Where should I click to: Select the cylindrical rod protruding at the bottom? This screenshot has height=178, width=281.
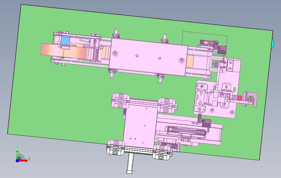click(130, 163)
